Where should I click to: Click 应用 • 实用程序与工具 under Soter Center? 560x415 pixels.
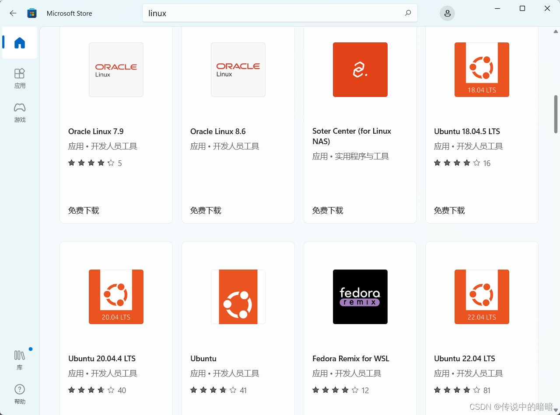350,156
